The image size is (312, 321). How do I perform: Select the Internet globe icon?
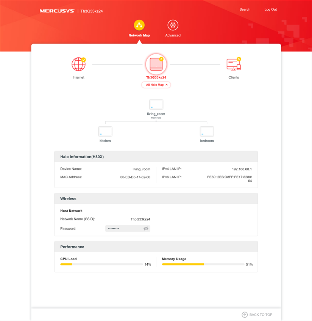(78, 64)
